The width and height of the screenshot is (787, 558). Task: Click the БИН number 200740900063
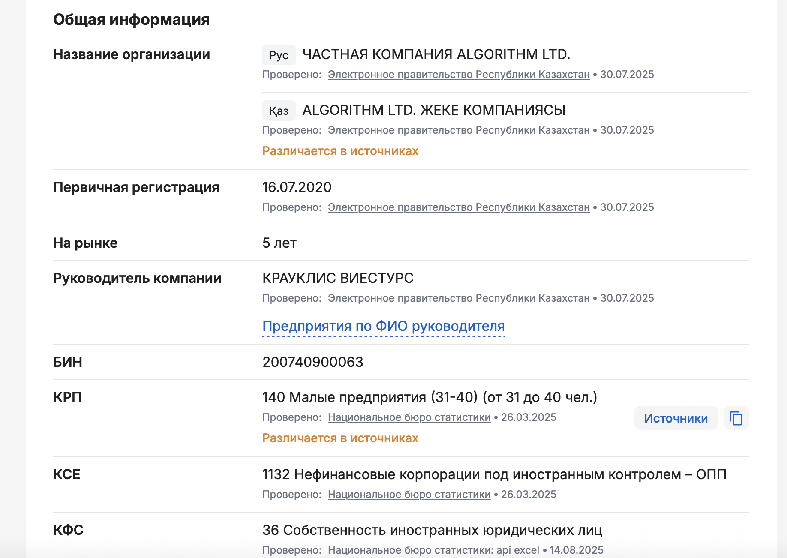(x=312, y=362)
